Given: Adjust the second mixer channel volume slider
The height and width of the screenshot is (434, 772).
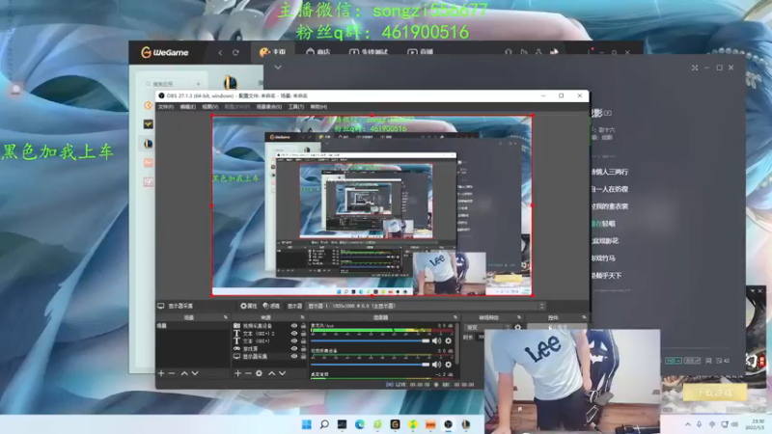Looking at the screenshot, I should [371, 365].
